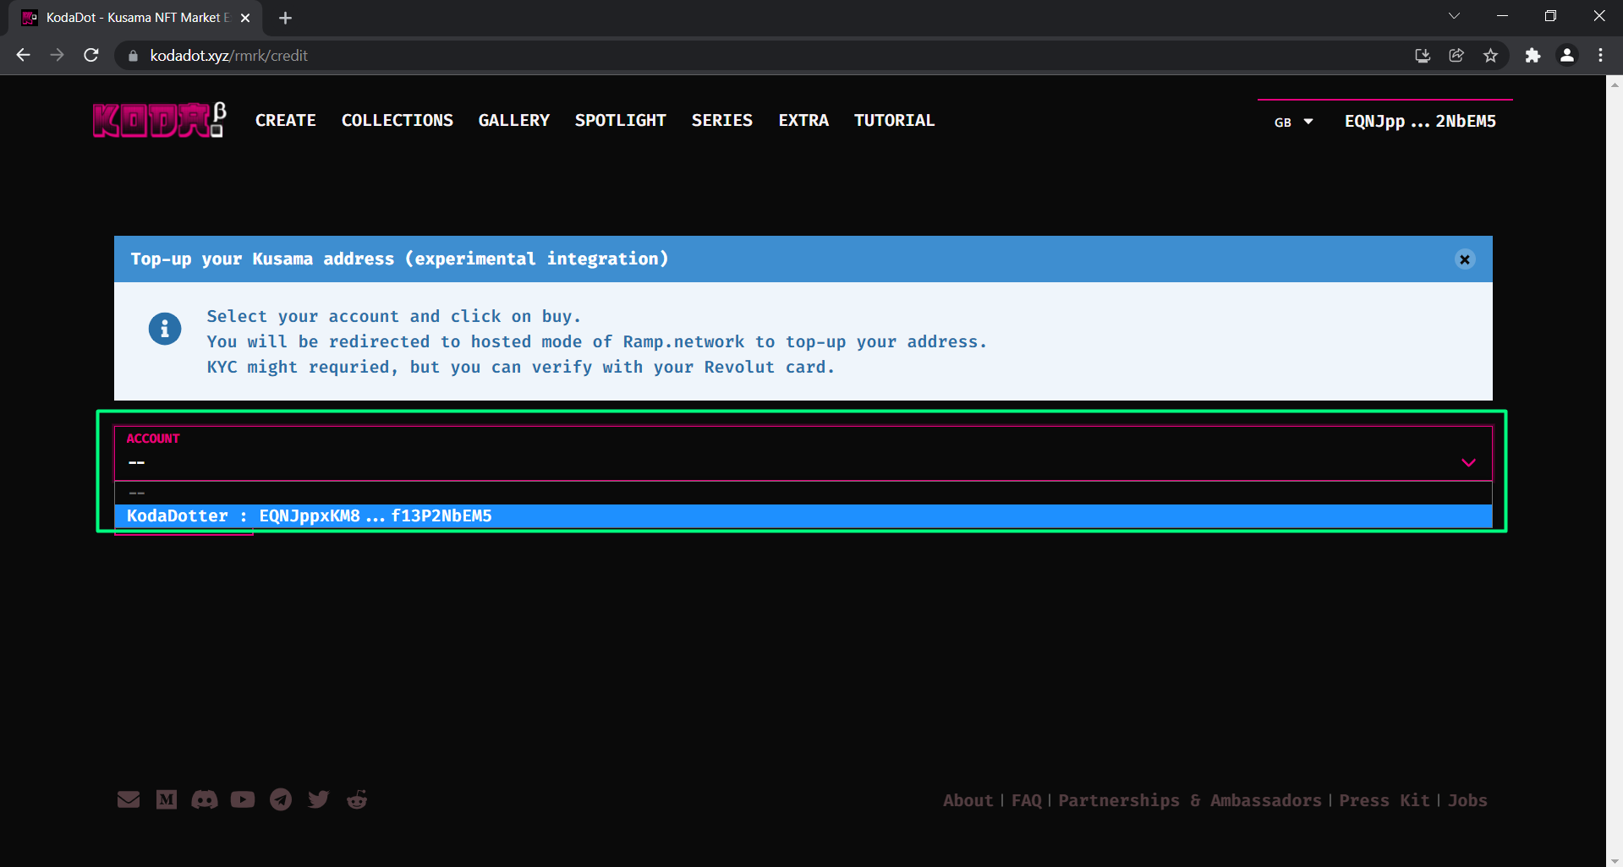Open the CREATE menu
The width and height of the screenshot is (1623, 867).
point(286,121)
